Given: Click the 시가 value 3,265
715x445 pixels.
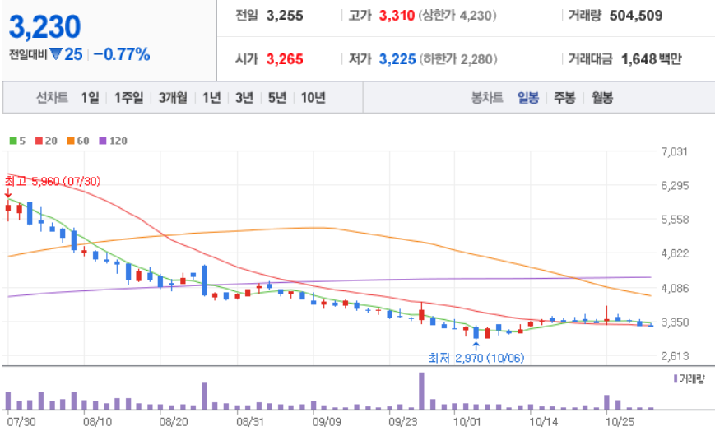Looking at the screenshot, I should pos(285,59).
